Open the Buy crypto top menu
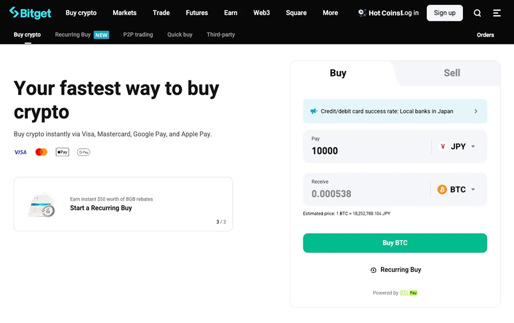 click(x=81, y=13)
